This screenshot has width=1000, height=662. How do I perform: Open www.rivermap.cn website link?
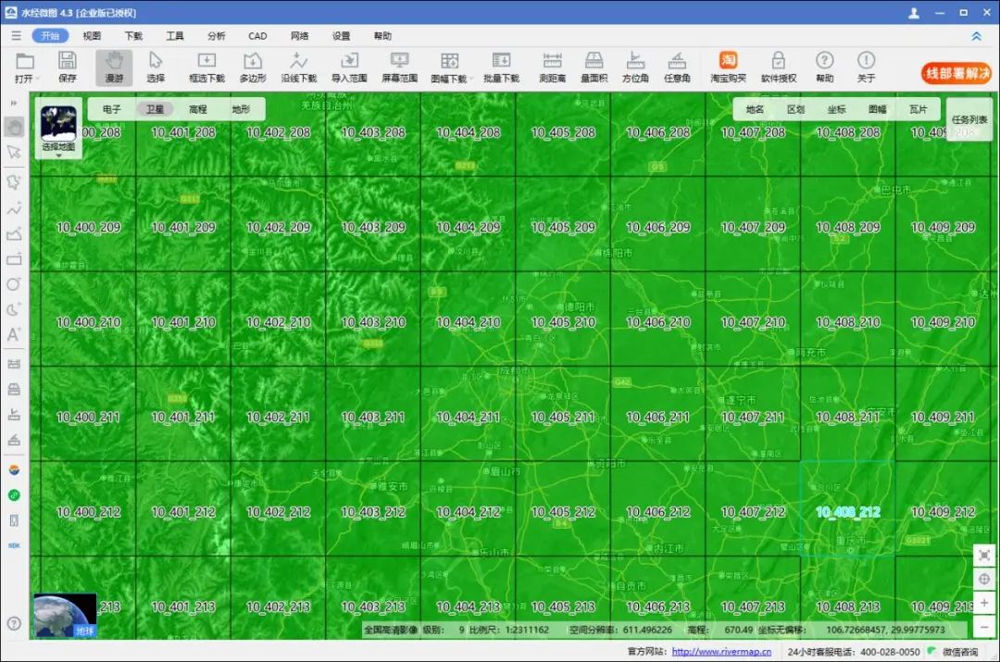721,652
